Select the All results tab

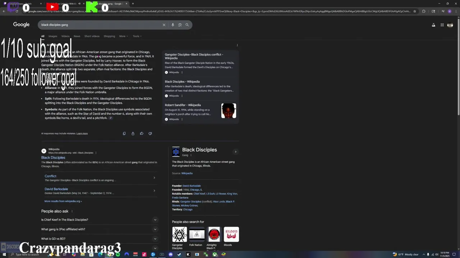tap(43, 36)
